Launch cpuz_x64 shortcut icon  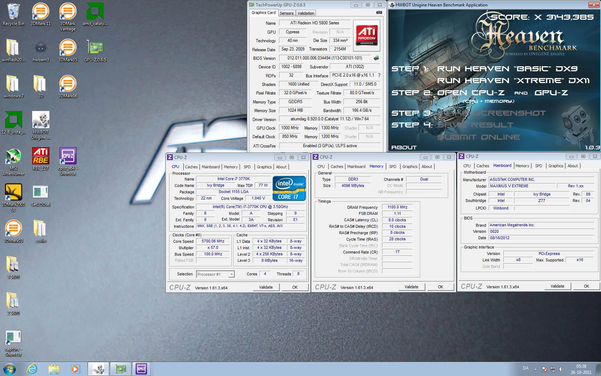[68, 162]
